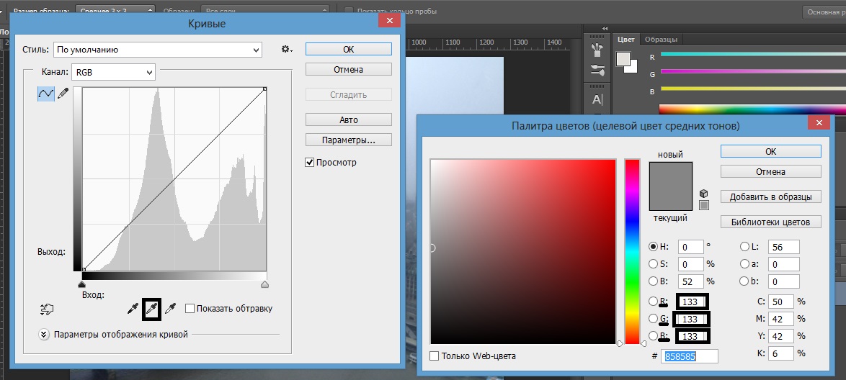Open the Brush Presets panel icon
The width and height of the screenshot is (846, 380).
(x=597, y=50)
